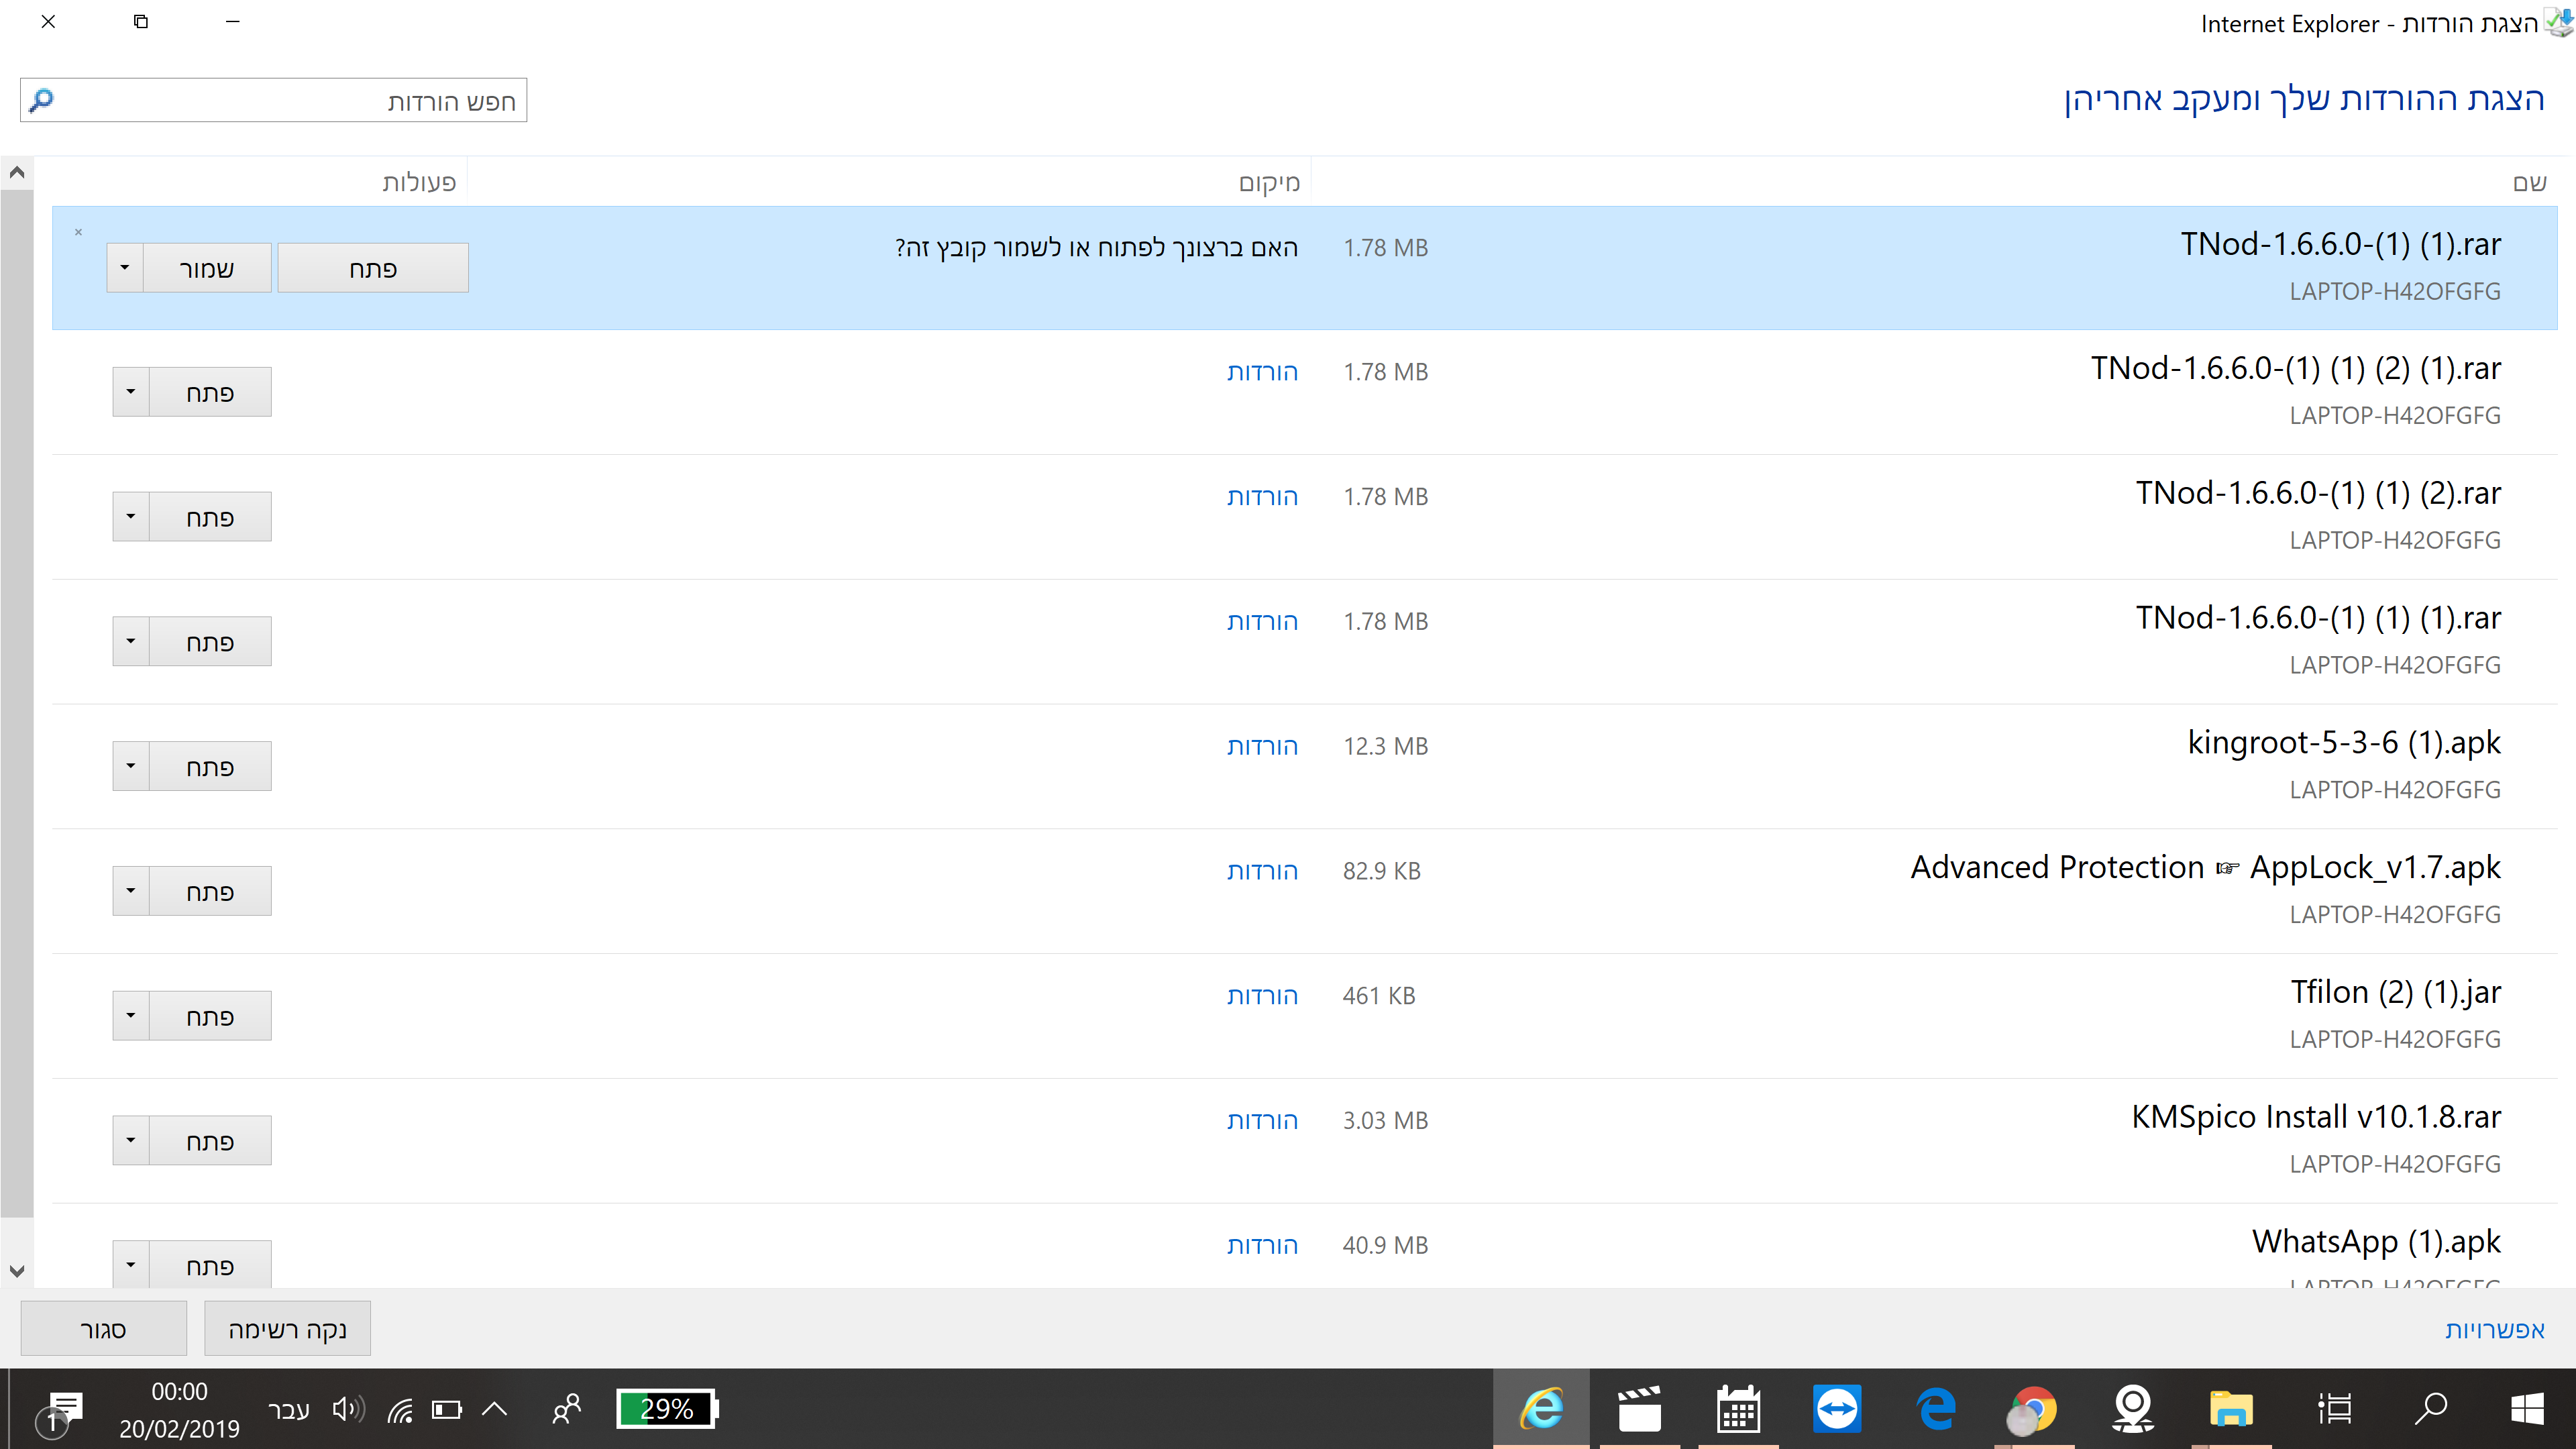Image resolution: width=2576 pixels, height=1449 pixels.
Task: Expand the Open options arrow for TNod-1.6.6.0-(1) (1) (2).rar
Action: pyautogui.click(x=131, y=517)
